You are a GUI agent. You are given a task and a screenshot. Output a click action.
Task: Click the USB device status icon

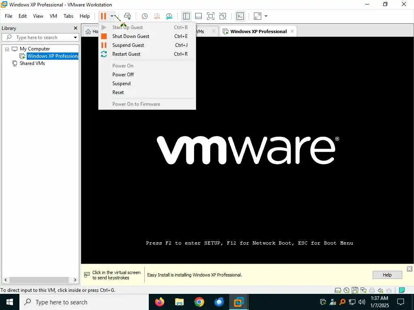(x=389, y=291)
